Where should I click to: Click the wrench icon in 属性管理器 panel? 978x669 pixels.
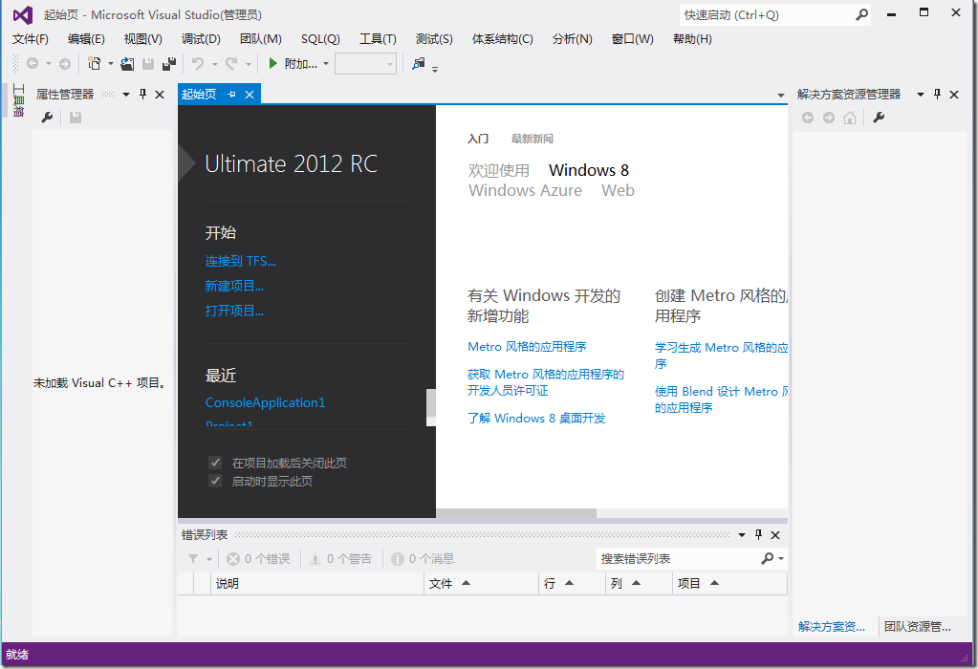tap(47, 118)
